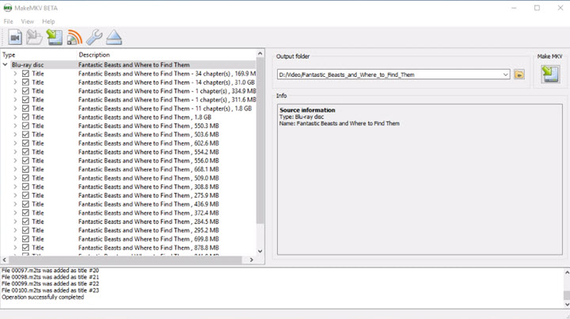Toggle checkbox for the 668.1 MB title
The width and height of the screenshot is (570, 319).
(x=25, y=169)
